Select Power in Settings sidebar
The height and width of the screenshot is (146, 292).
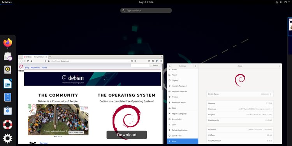(x=183, y=75)
